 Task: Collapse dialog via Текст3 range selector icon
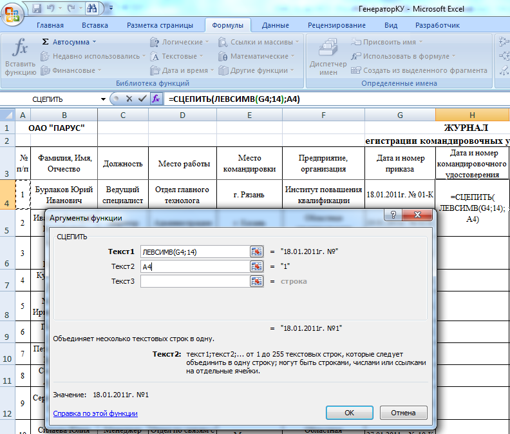tap(257, 281)
